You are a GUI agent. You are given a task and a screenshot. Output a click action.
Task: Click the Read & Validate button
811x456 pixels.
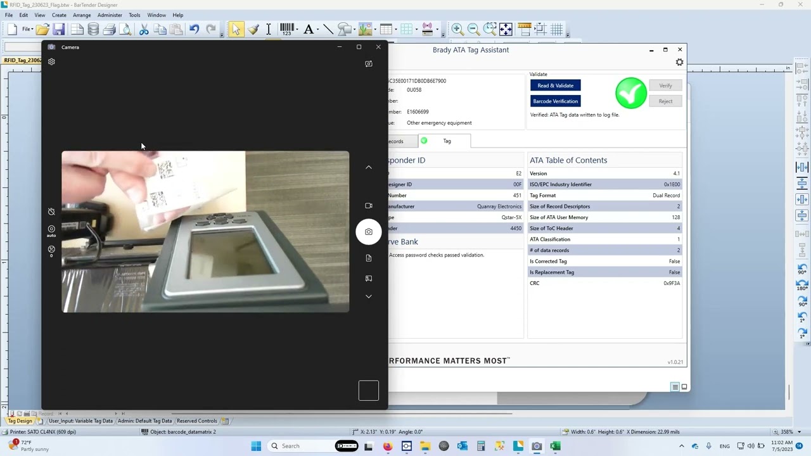tap(556, 85)
